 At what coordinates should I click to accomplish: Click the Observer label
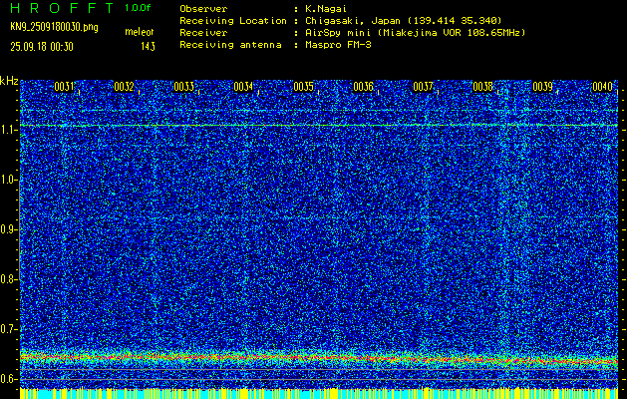point(203,8)
